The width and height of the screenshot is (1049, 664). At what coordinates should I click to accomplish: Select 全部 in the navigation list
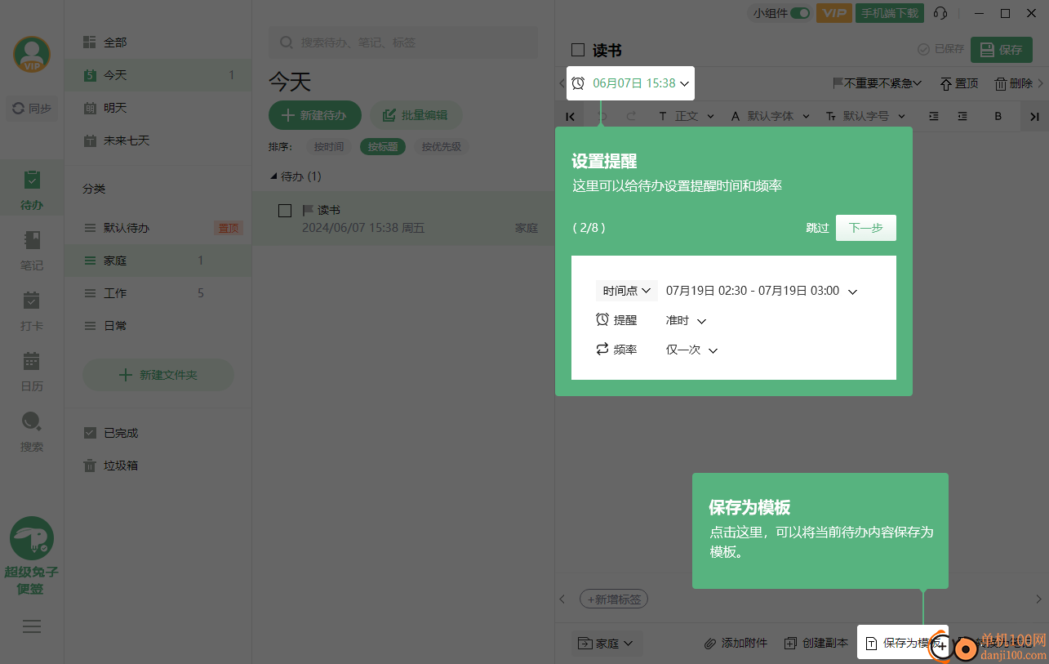[x=158, y=42]
